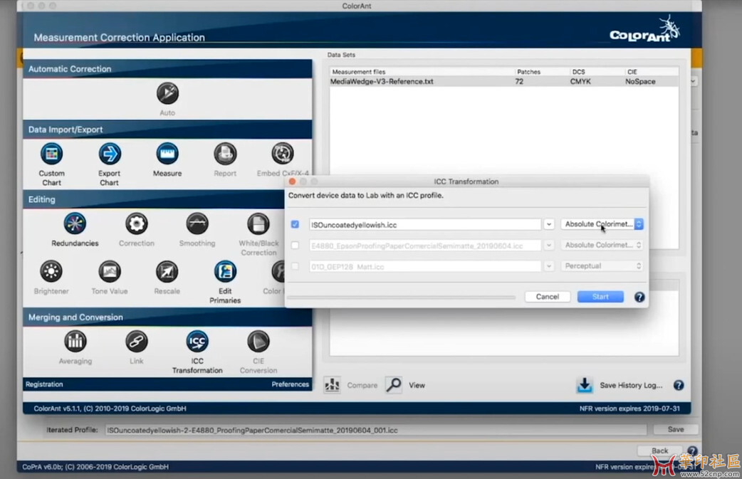Click the Compare label text

pyautogui.click(x=362, y=385)
